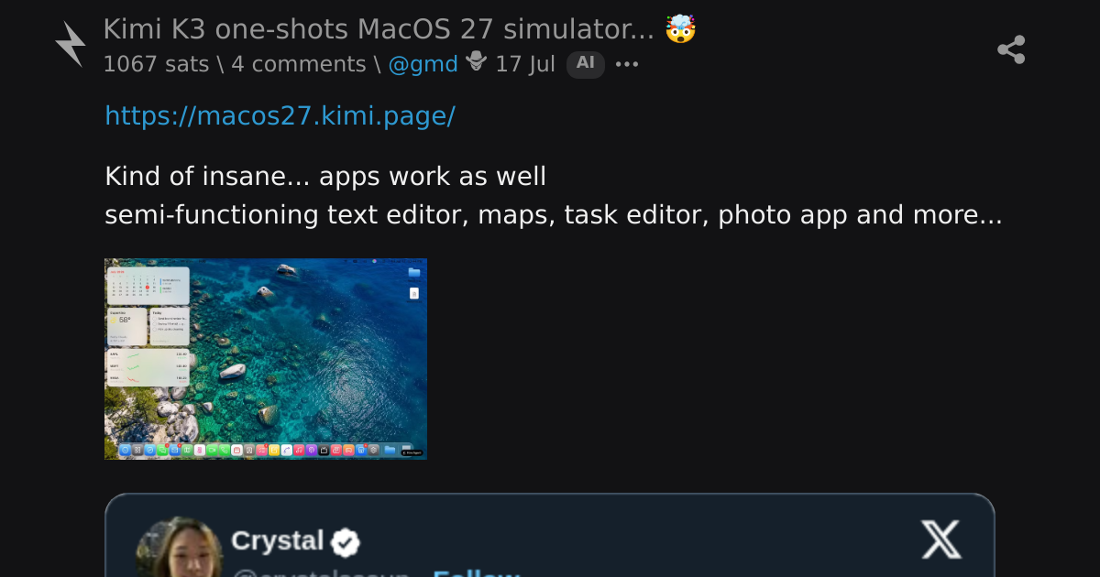Open the 17 Jul timestamp link
This screenshot has width=1100, height=577.
point(525,64)
